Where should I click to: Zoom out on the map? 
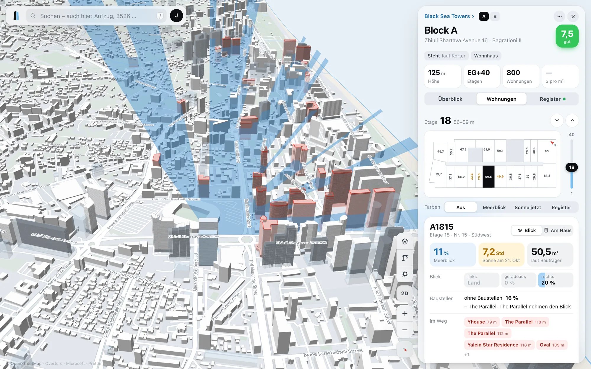tap(405, 330)
